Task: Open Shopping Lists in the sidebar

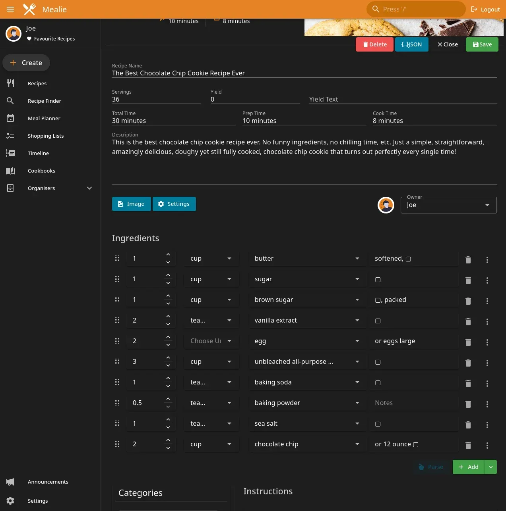Action: pyautogui.click(x=50, y=136)
